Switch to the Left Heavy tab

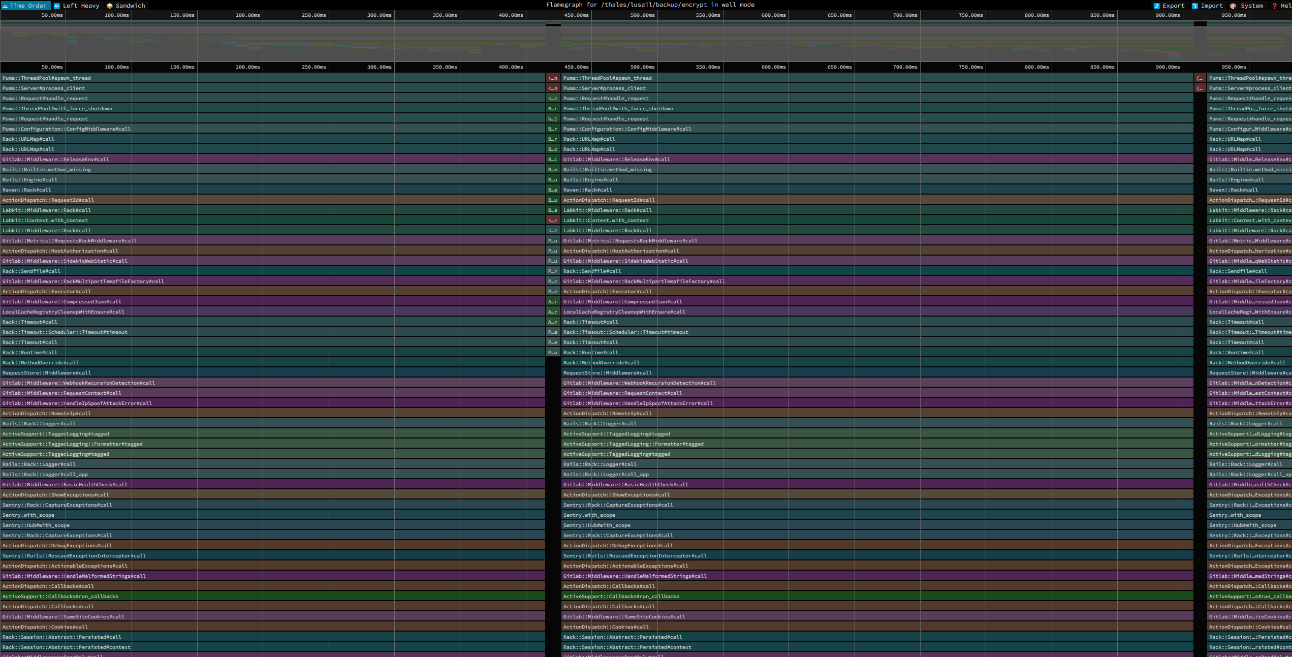81,6
